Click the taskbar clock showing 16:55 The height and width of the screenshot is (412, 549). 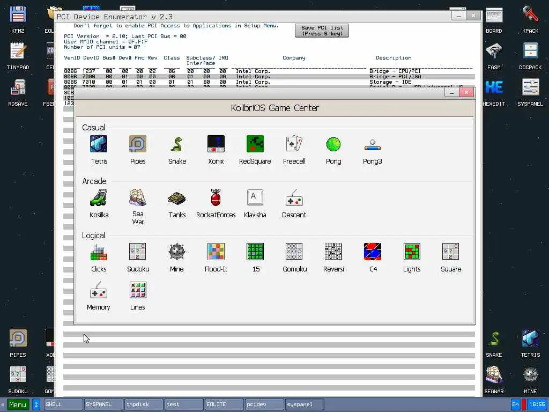537,404
